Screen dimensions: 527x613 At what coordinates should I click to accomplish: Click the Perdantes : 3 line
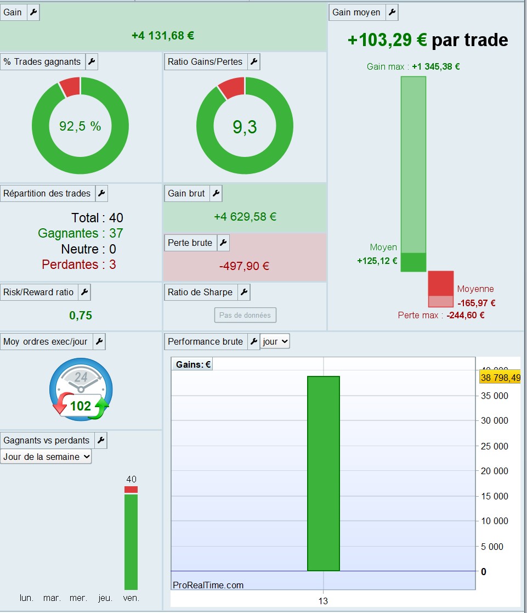[79, 265]
